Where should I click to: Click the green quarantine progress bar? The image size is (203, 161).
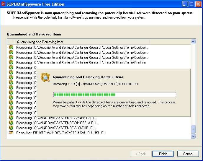point(114,95)
